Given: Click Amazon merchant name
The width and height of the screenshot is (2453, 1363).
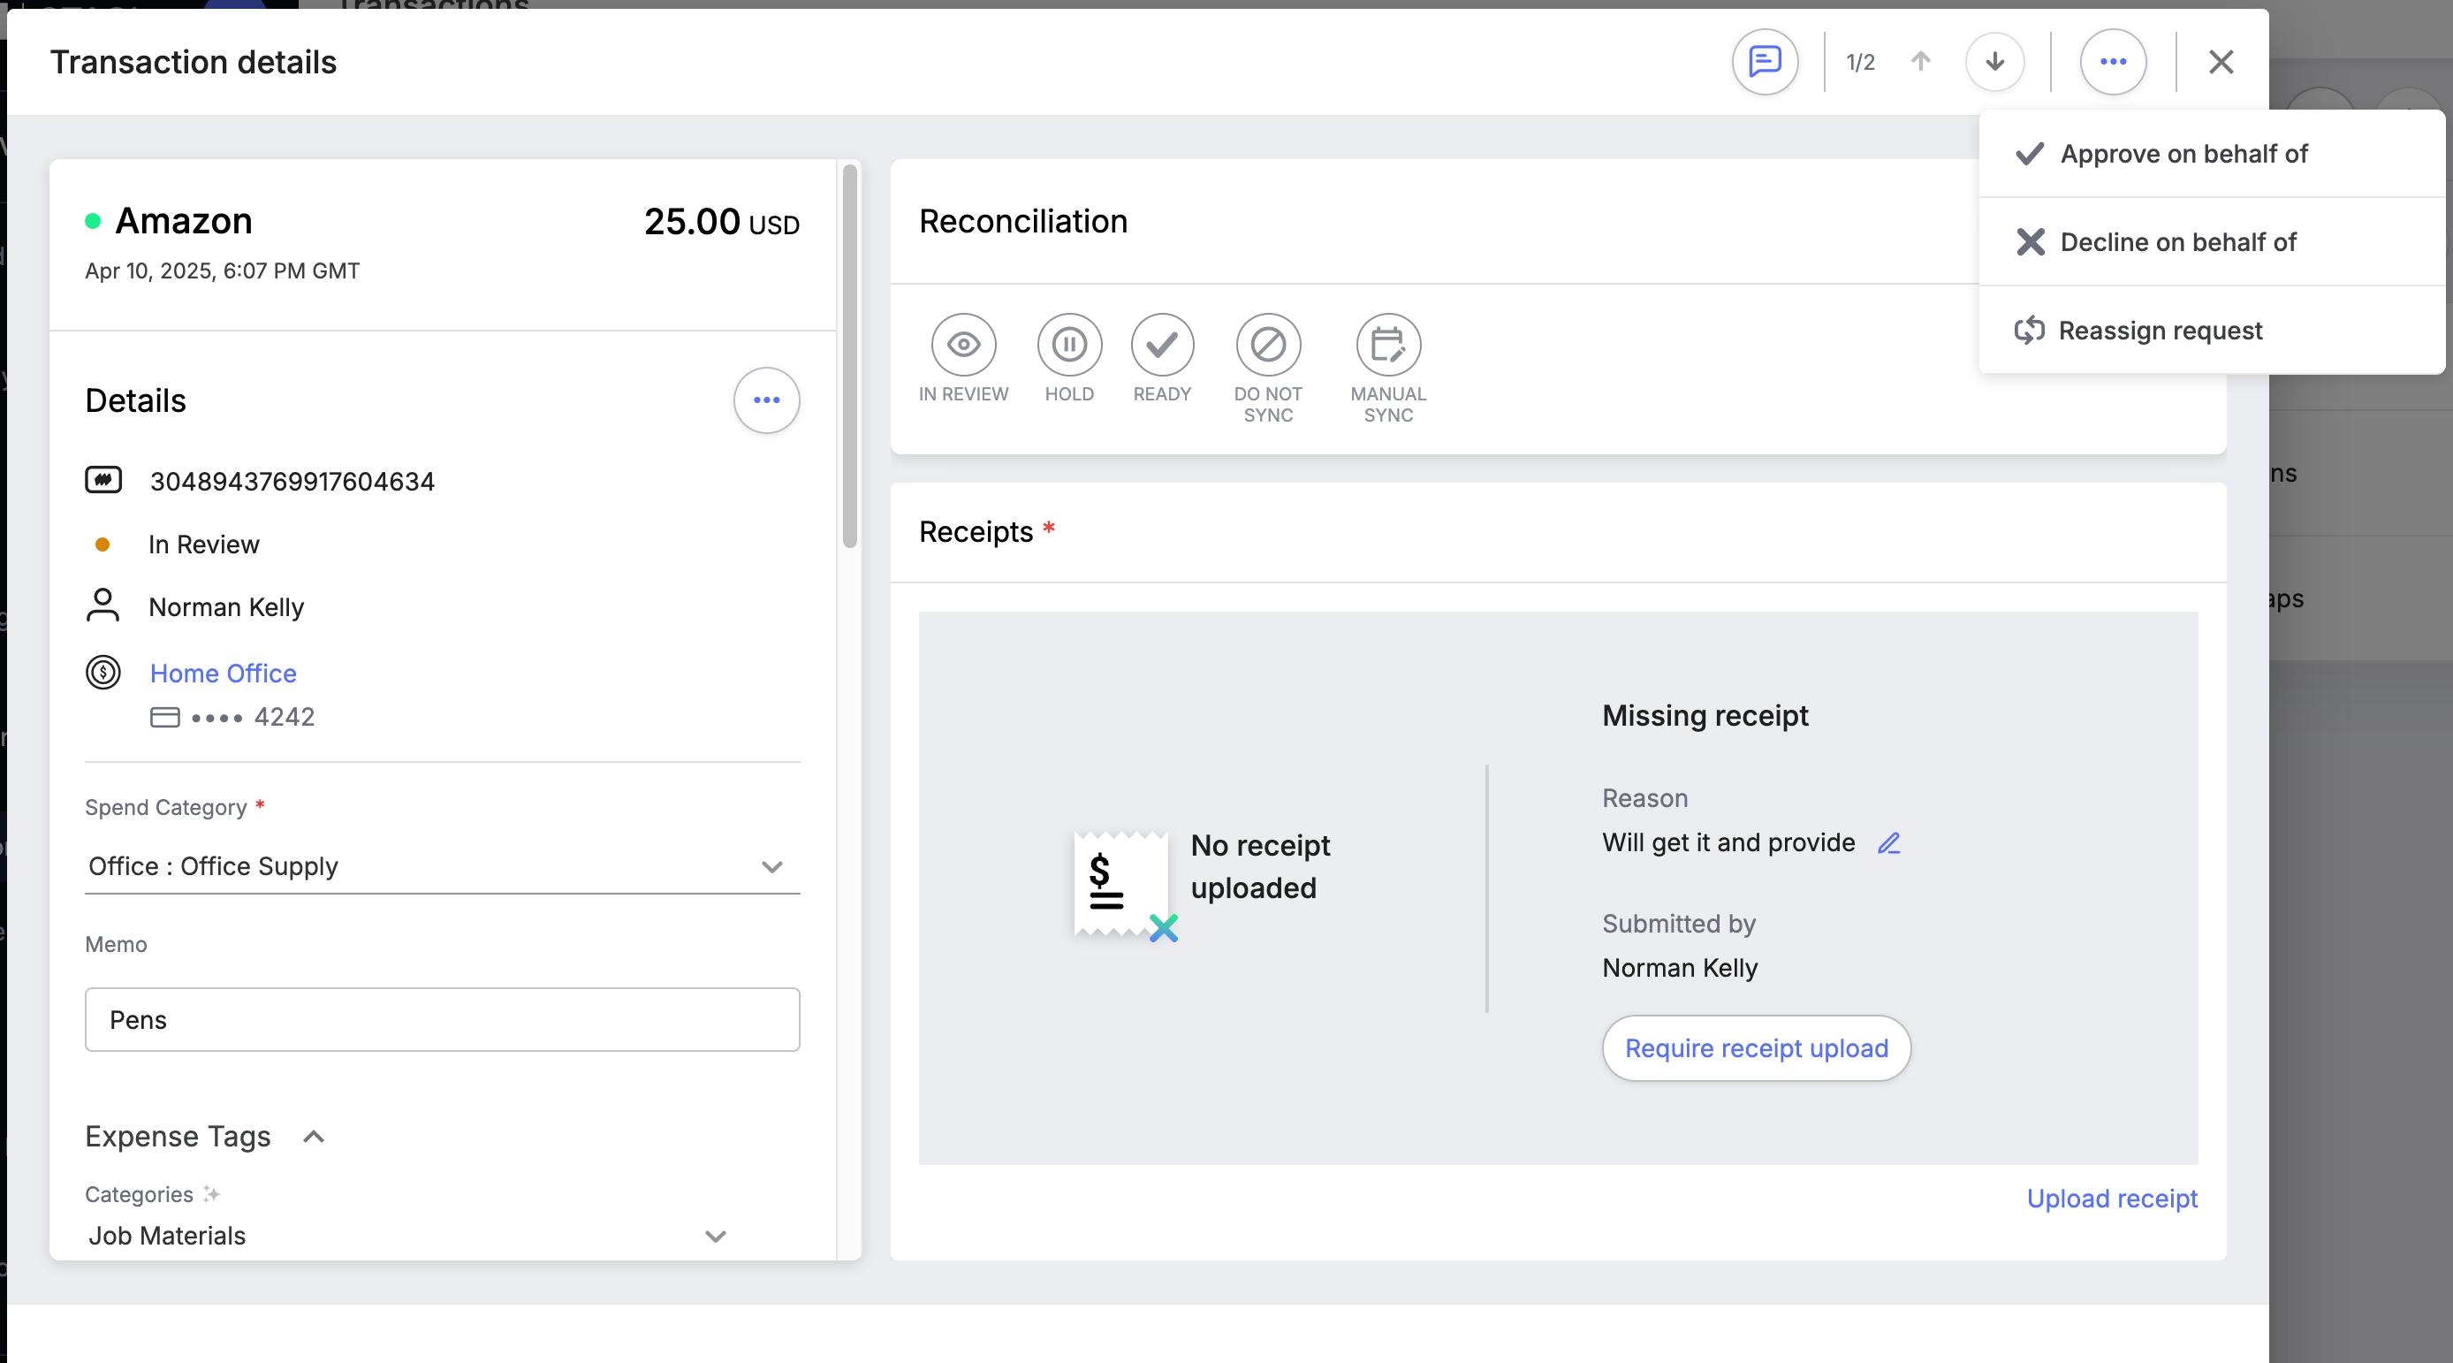Looking at the screenshot, I should (x=184, y=220).
